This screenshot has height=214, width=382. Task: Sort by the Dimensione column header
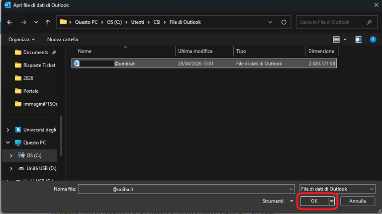[321, 51]
